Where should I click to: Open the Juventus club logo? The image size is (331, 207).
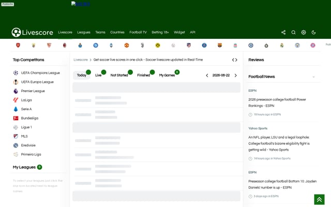142,45
